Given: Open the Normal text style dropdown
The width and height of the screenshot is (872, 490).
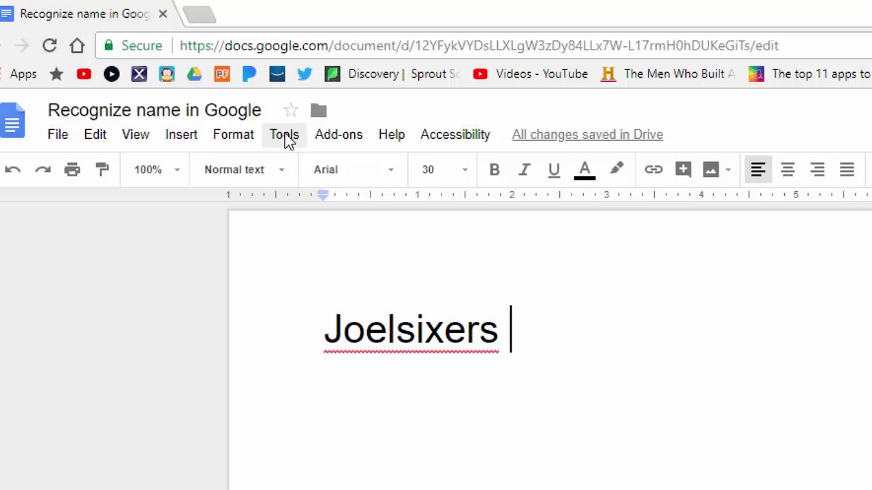Looking at the screenshot, I should tap(244, 169).
